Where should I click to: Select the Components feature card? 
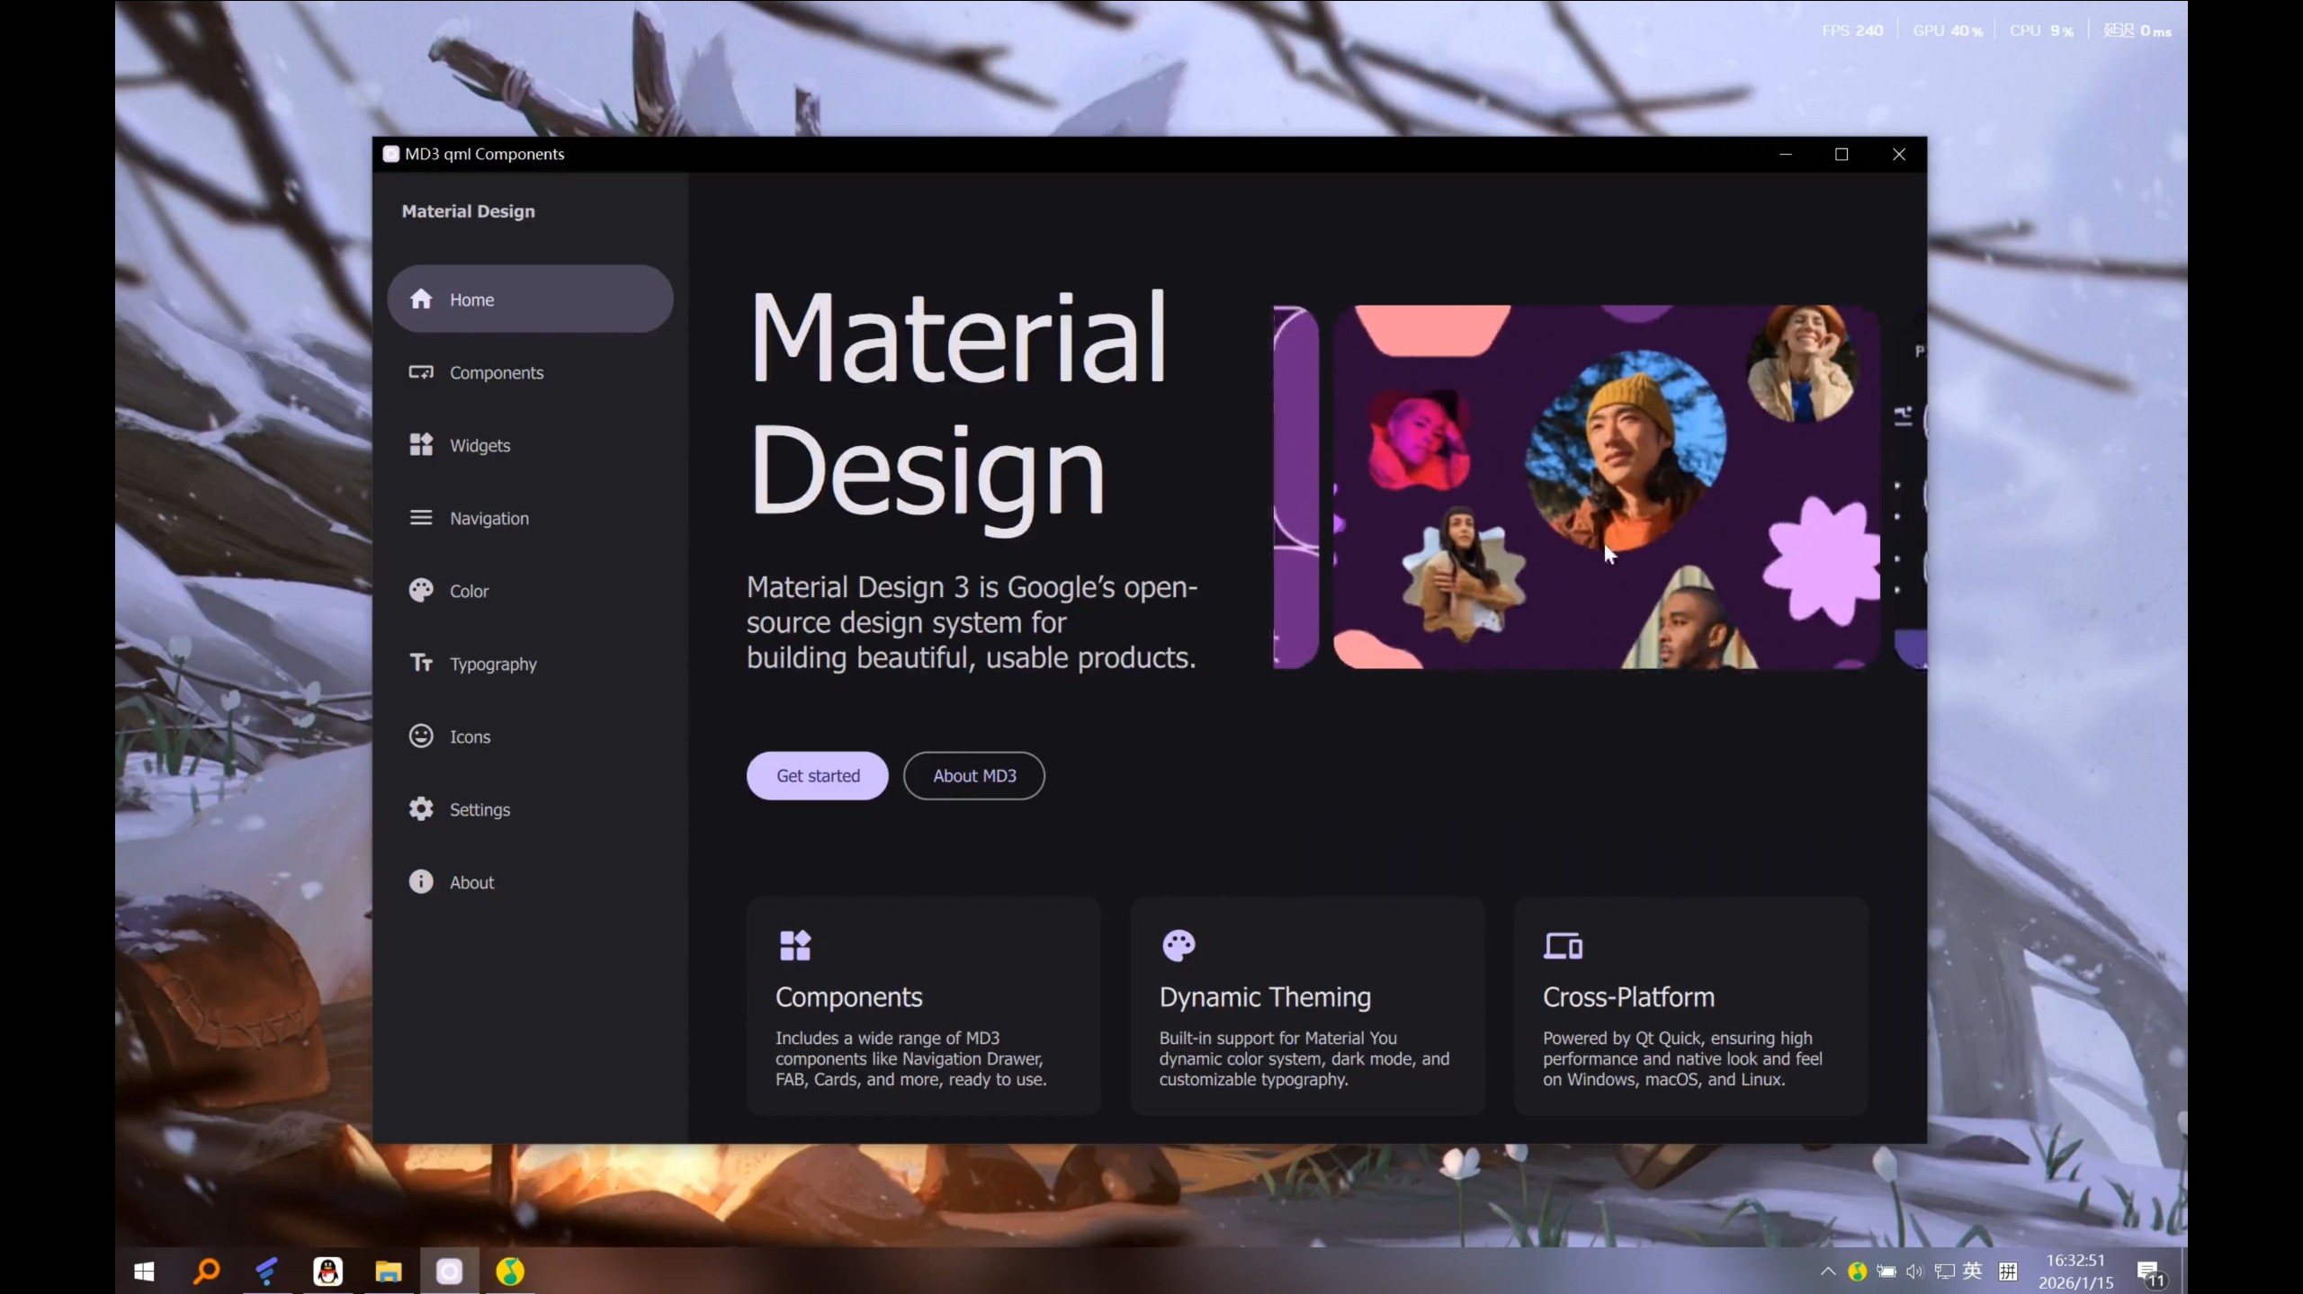(923, 1007)
